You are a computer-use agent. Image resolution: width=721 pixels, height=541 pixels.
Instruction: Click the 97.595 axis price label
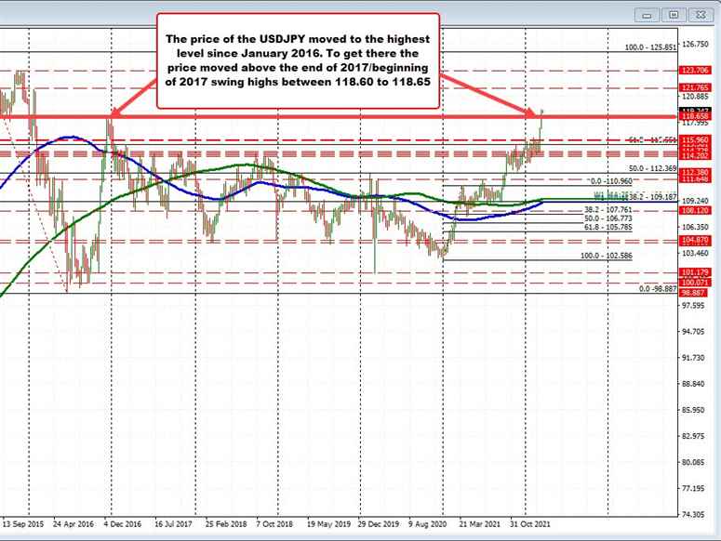point(695,306)
